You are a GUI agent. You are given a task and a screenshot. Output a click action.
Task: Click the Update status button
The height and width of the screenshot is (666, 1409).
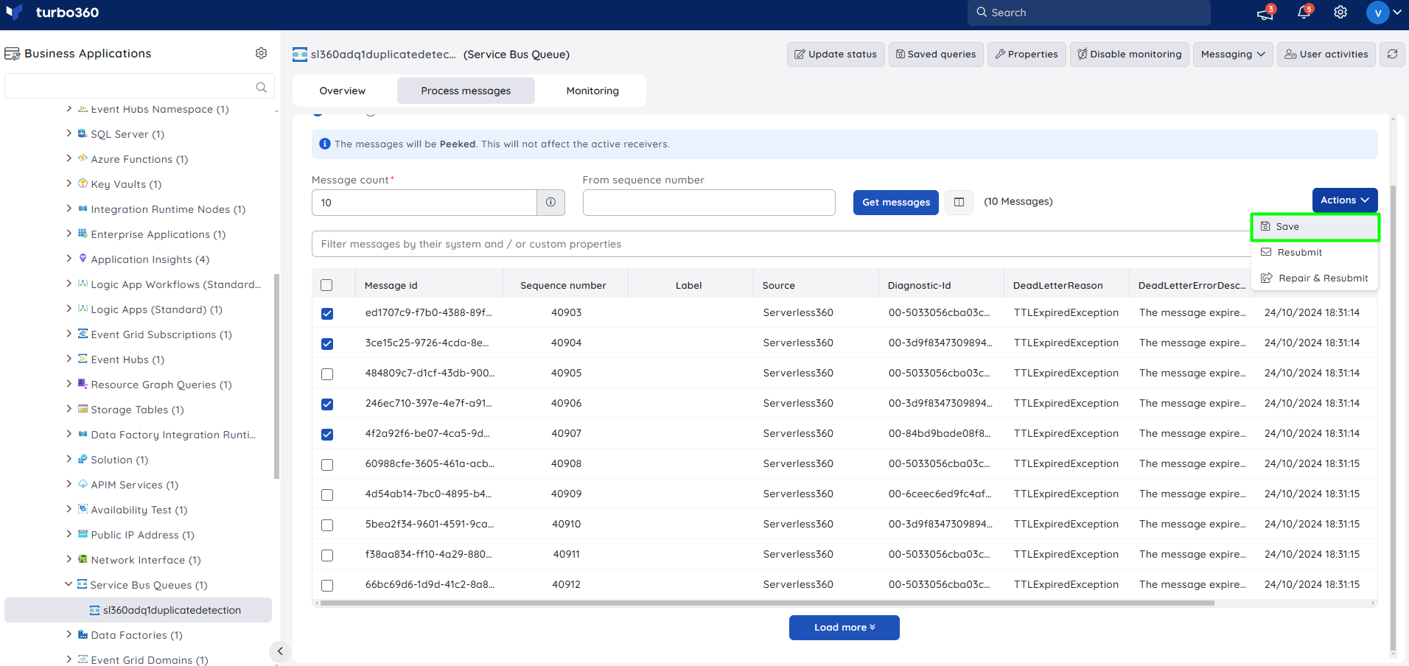pos(836,54)
